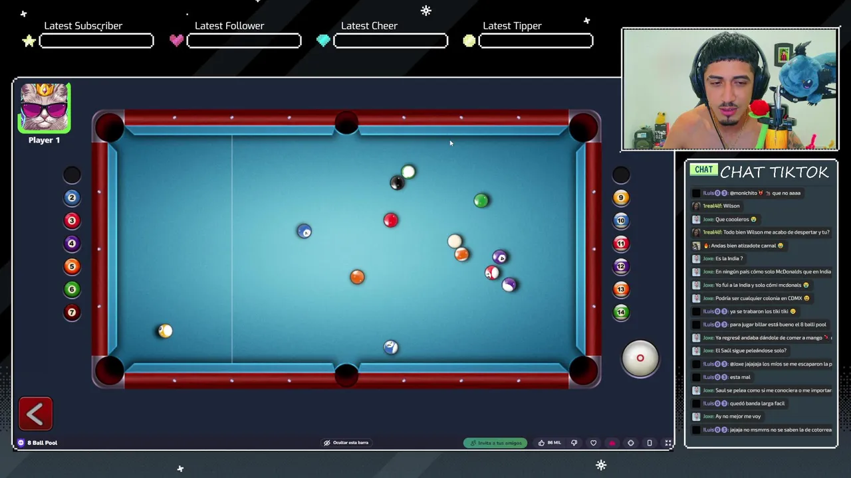Click the cue ball spin control
The width and height of the screenshot is (851, 478).
(640, 358)
